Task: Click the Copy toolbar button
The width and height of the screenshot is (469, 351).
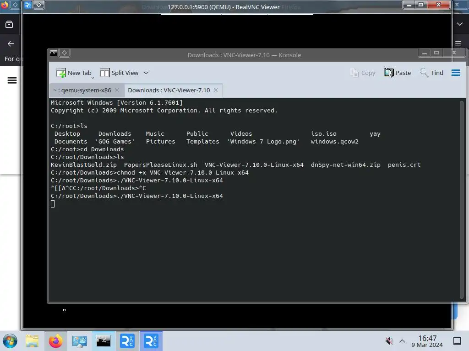Action: pyautogui.click(x=363, y=73)
